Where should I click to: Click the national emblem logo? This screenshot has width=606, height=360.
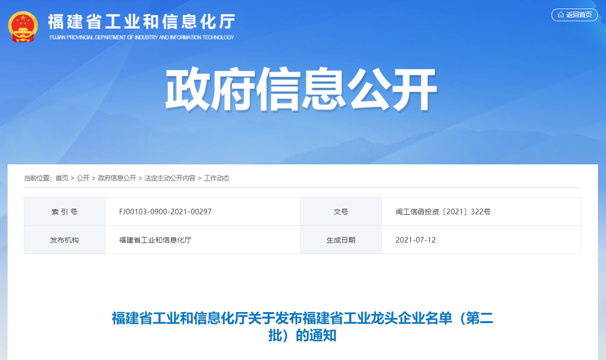pyautogui.click(x=23, y=27)
